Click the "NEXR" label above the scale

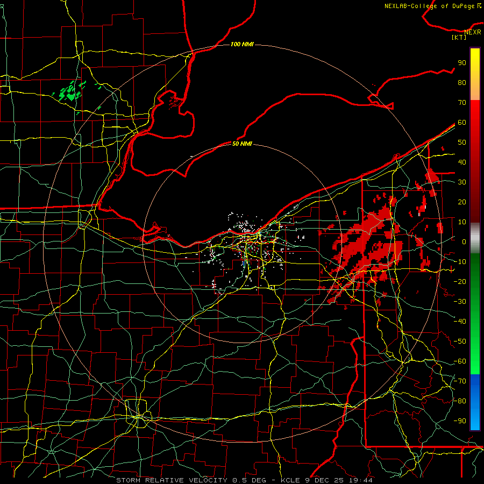click(x=473, y=32)
